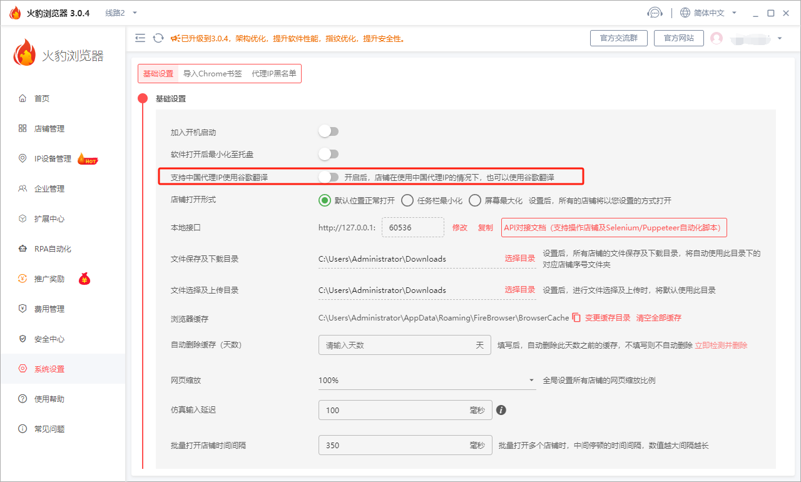Click the refresh icon in the toolbar
This screenshot has width=801, height=482.
158,38
